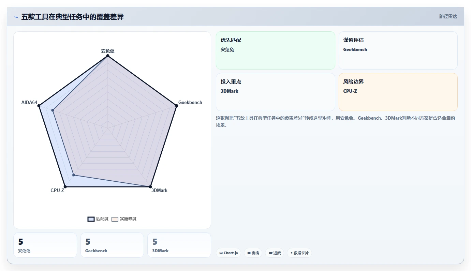Click the CPU-Z axis label on radar

tap(57, 190)
